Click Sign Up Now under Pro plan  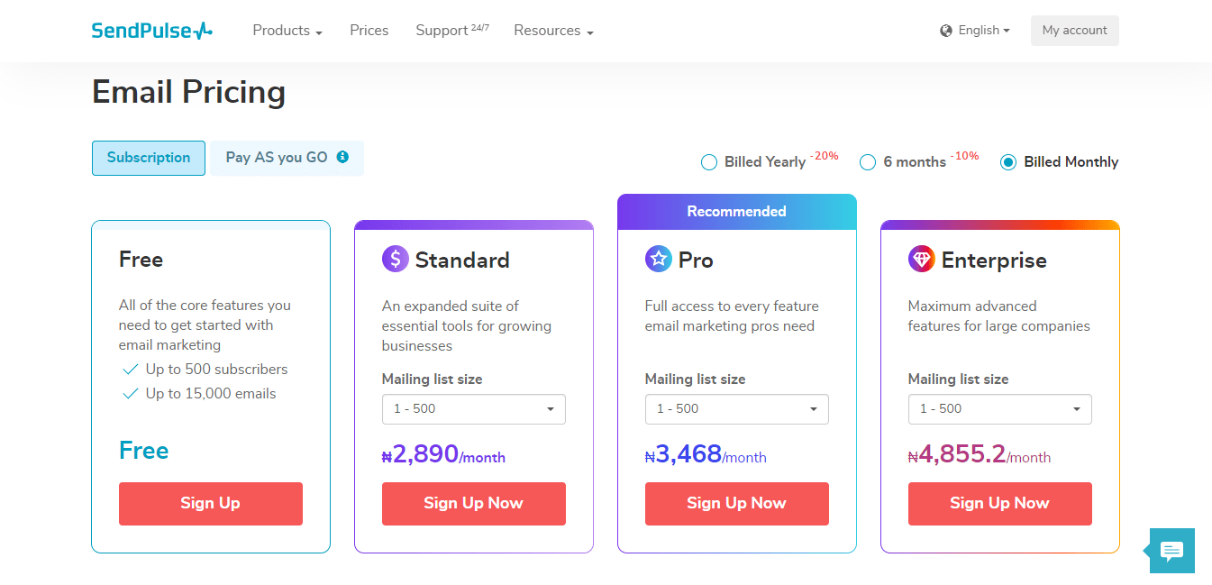coord(736,503)
